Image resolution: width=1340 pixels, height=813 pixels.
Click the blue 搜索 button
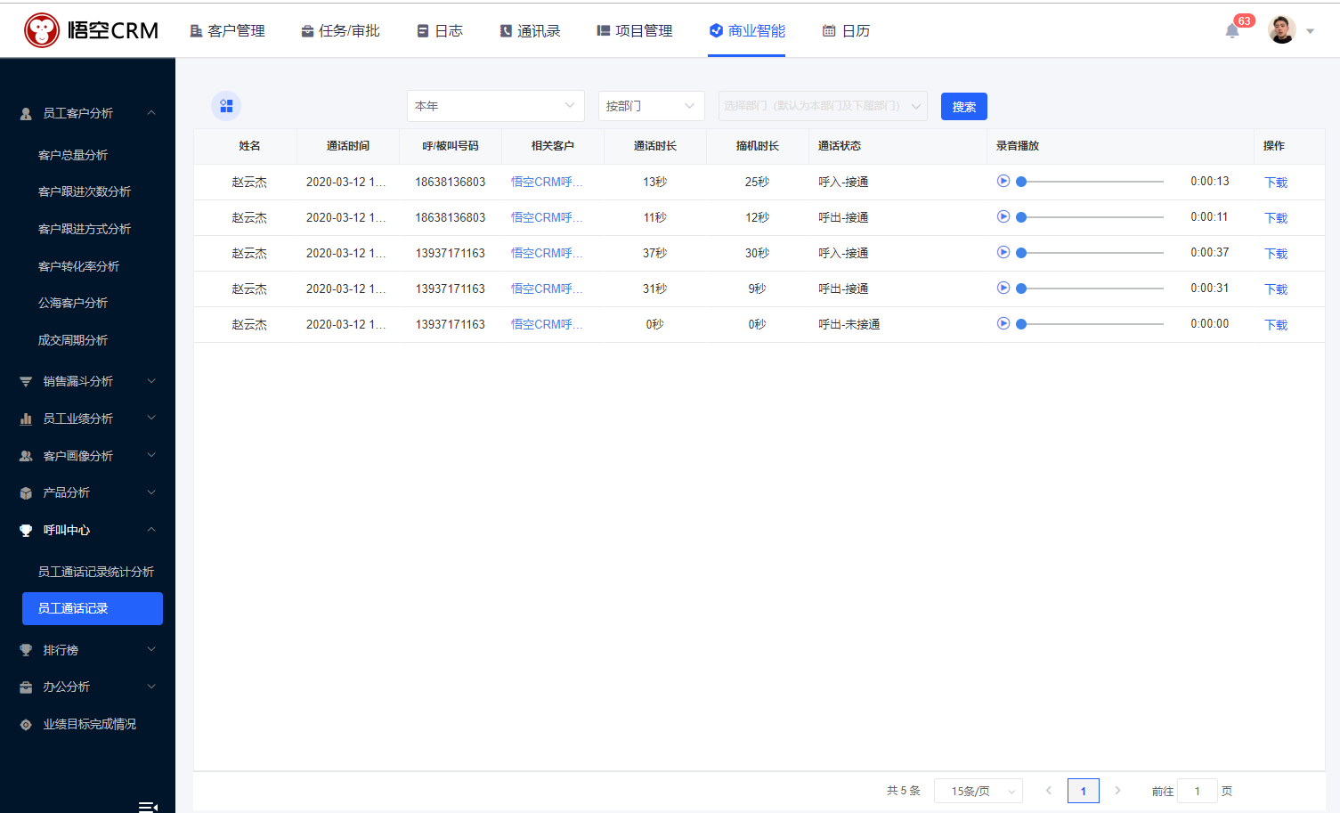(x=964, y=107)
